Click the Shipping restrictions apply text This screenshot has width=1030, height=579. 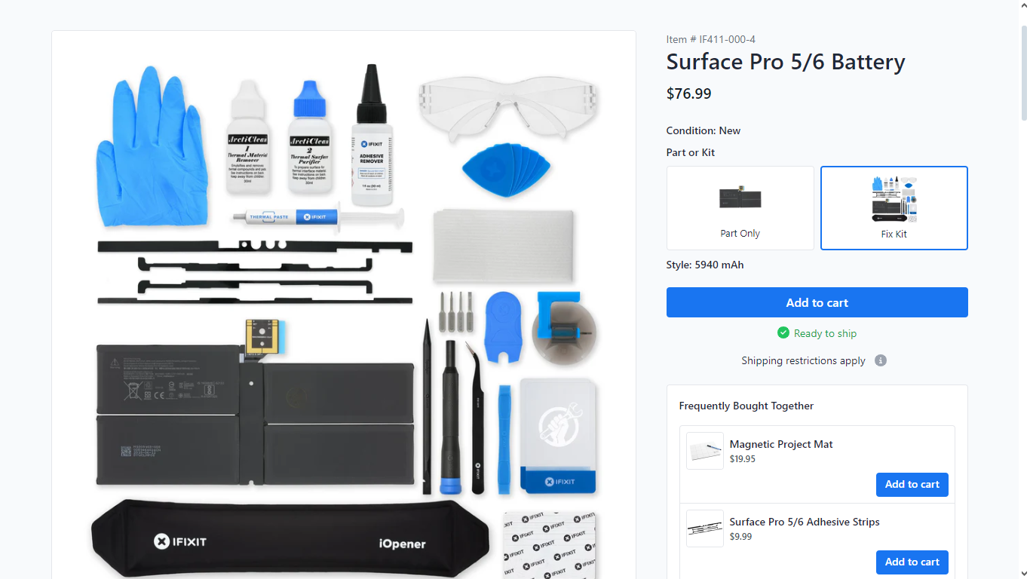pos(803,360)
